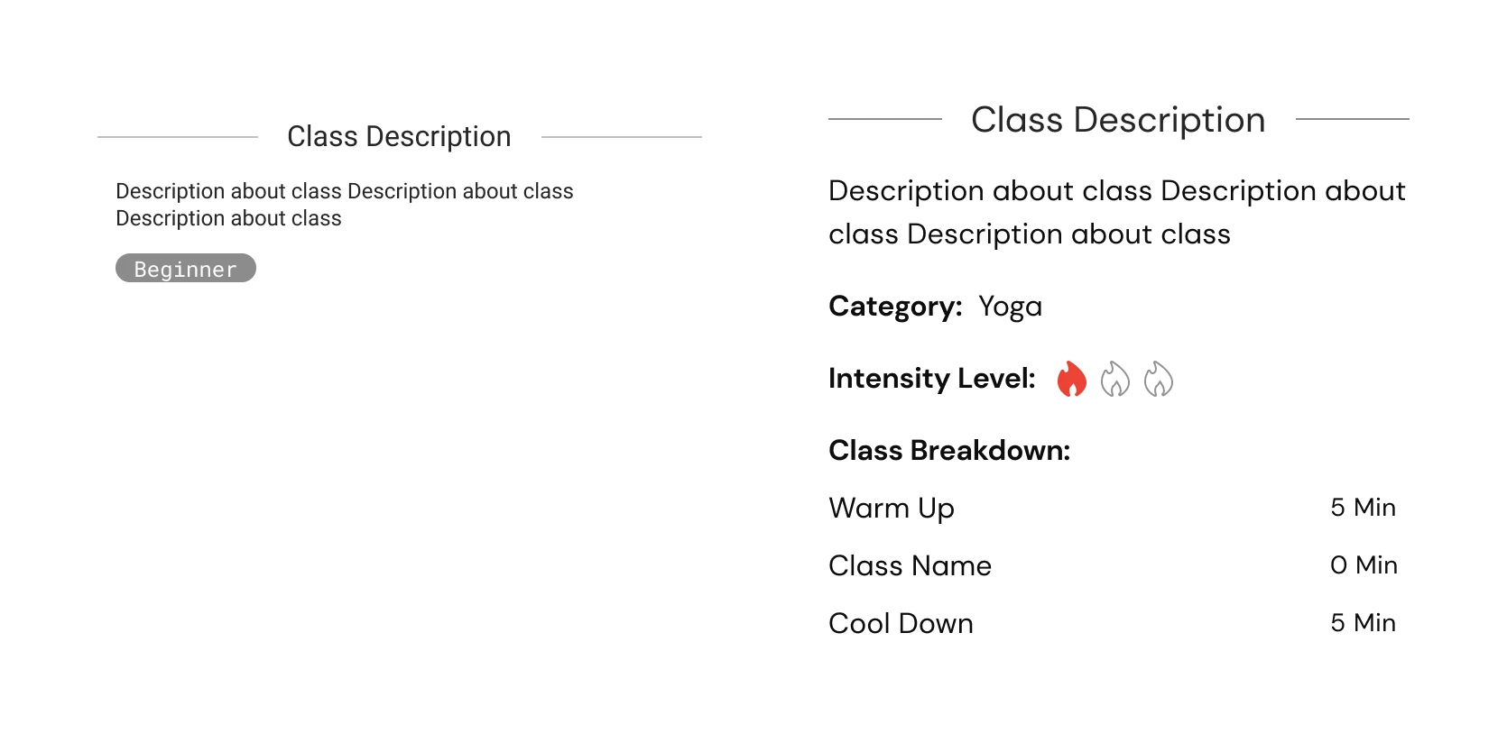Click the Class Breakdown heading
Viewport: 1507px width, 743px height.
949,450
